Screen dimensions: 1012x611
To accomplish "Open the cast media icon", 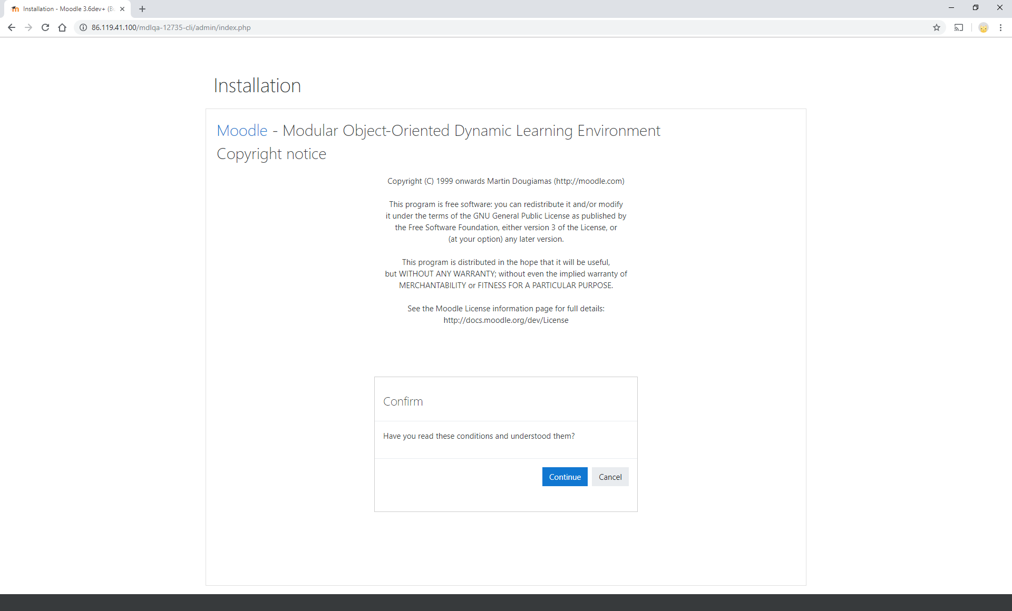I will tap(959, 27).
